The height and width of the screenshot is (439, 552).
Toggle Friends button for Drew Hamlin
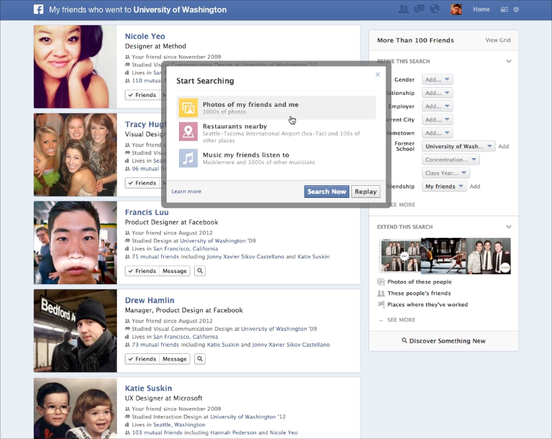tap(142, 359)
